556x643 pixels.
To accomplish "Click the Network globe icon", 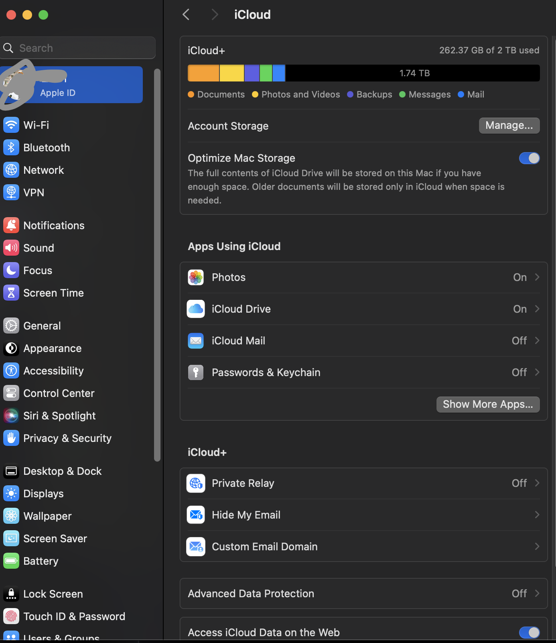I will click(11, 170).
